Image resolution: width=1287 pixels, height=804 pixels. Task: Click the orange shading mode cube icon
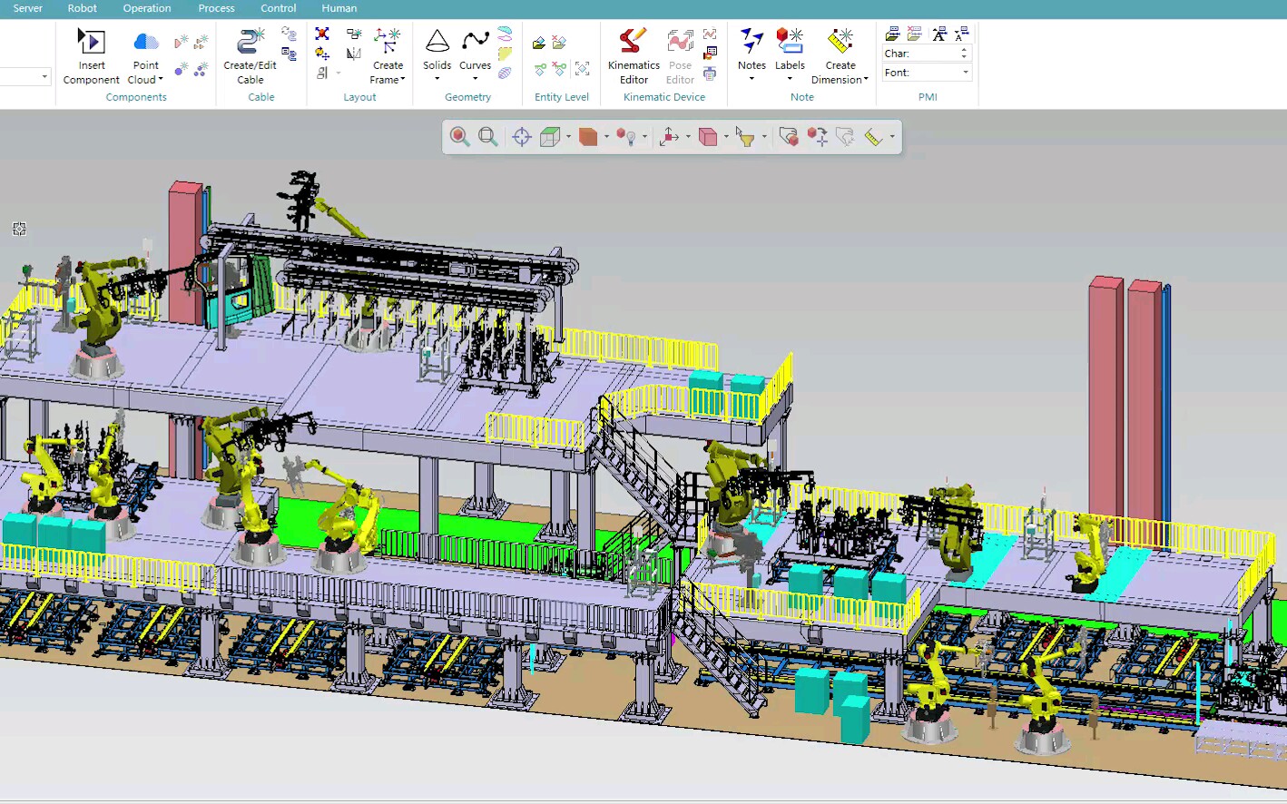(x=588, y=137)
